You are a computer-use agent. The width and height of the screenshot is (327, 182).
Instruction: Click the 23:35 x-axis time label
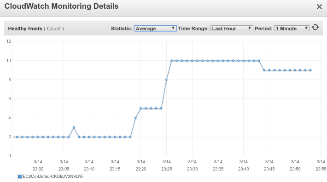pyautogui.click(x=218, y=169)
